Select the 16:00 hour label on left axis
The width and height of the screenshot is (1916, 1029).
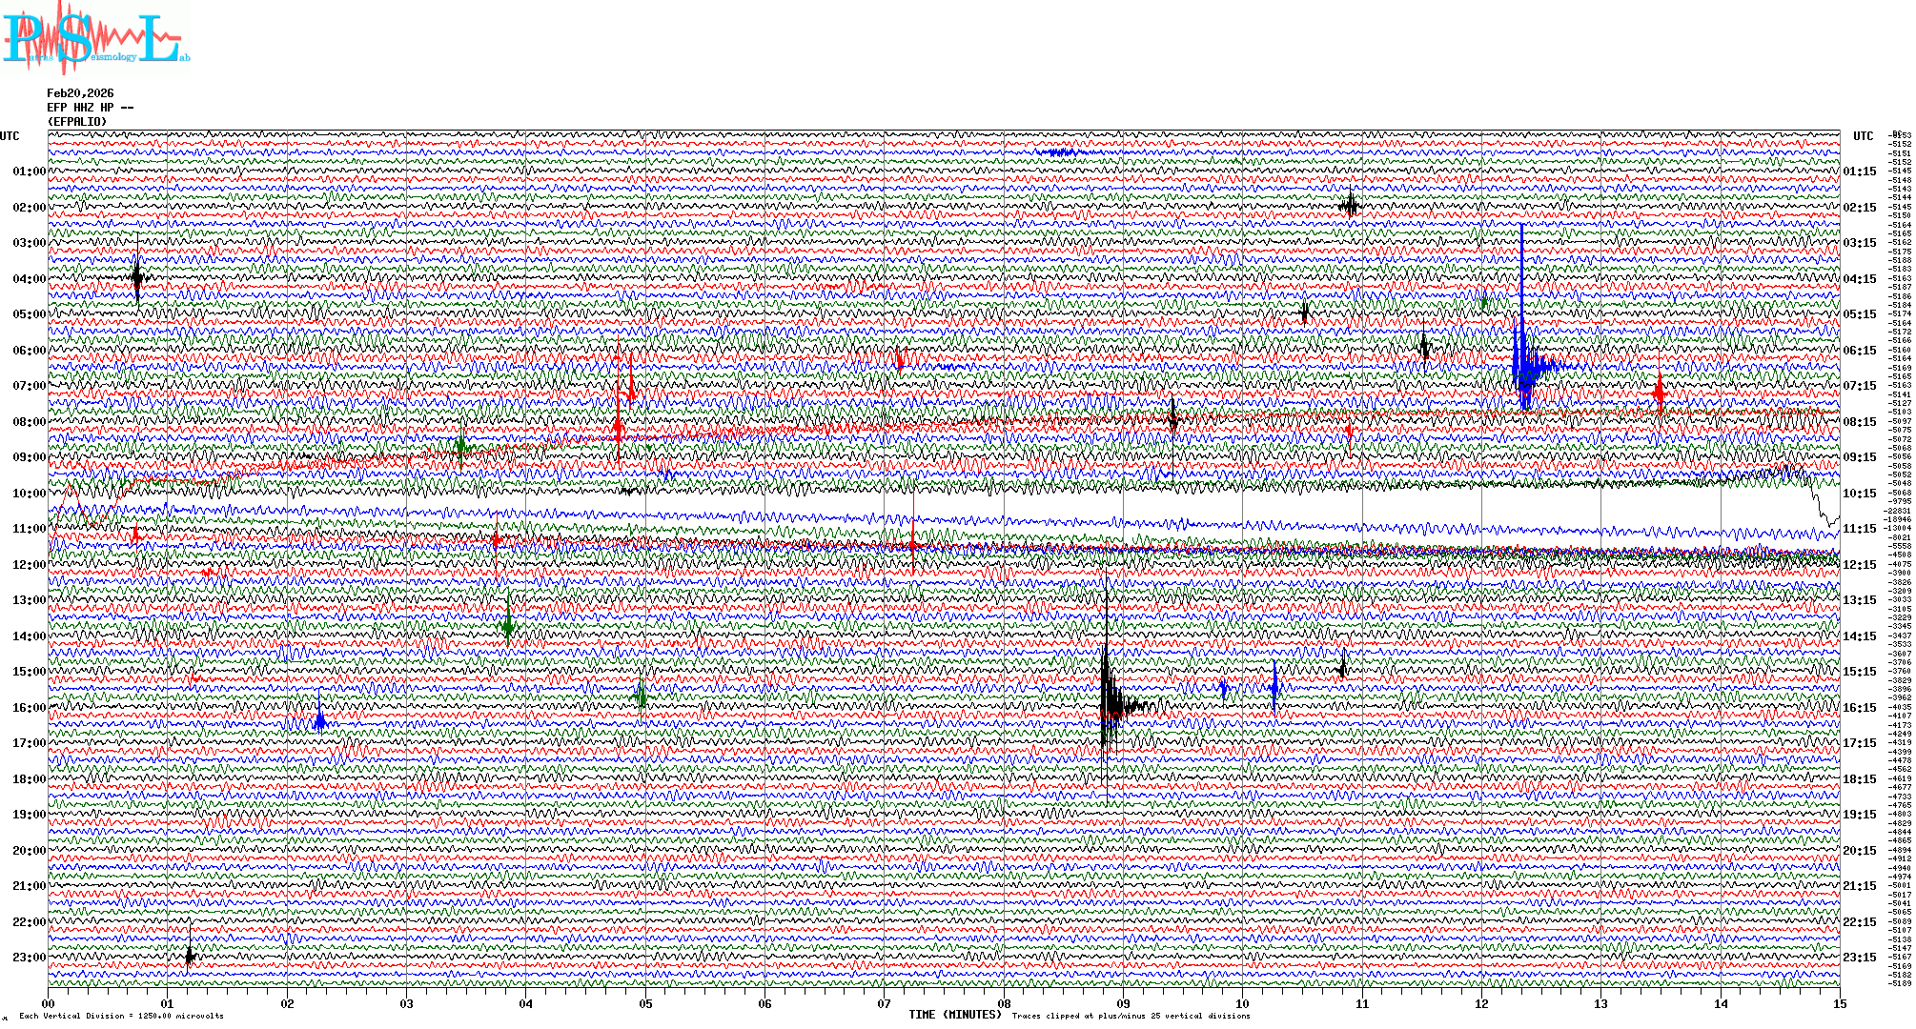[29, 708]
